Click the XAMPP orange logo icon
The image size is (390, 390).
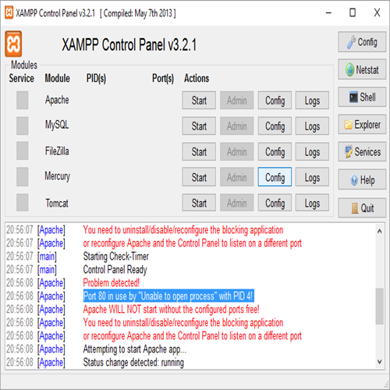click(x=13, y=44)
